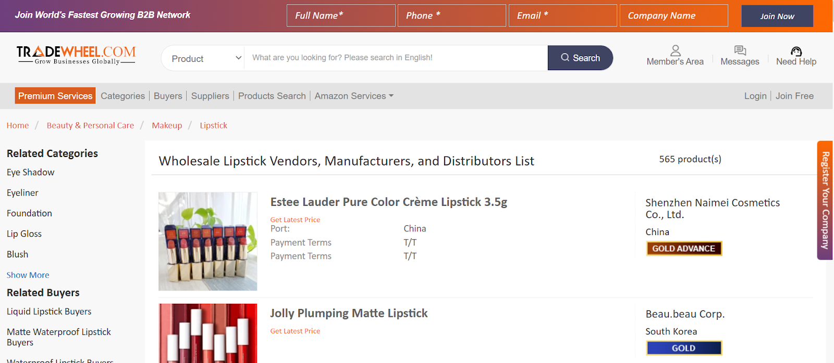
Task: Open Premium Services in the navigation bar
Action: (55, 96)
